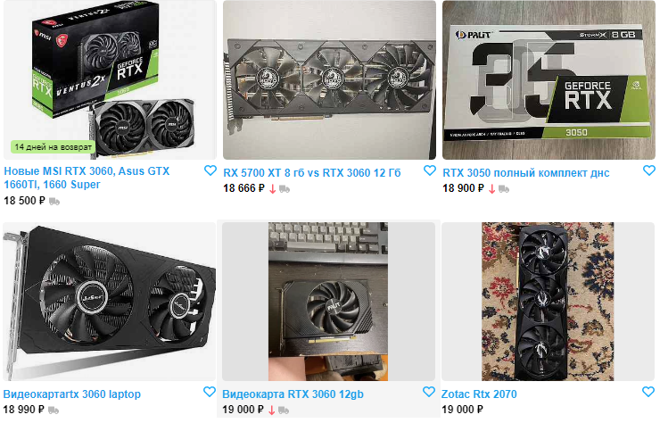Open link Новые MSI RTX 3060, Asus GTX
Viewport: 660px width, 423px height.
point(87,171)
